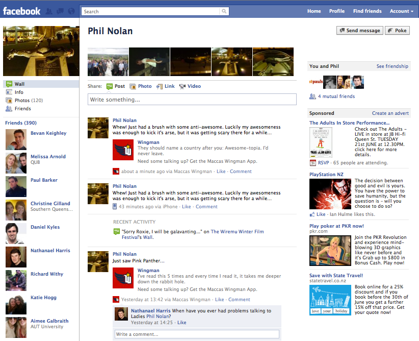Click Paul Barker's profile photo
This screenshot has height=341, width=419.
[16, 186]
